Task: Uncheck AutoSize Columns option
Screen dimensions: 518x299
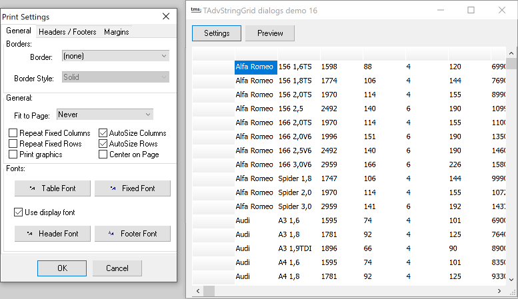Action: tap(103, 133)
